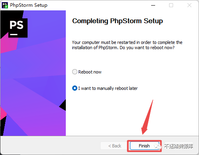This screenshot has height=155, width=199.
Task: Click the purple installer banner image
Action: pos(33,73)
